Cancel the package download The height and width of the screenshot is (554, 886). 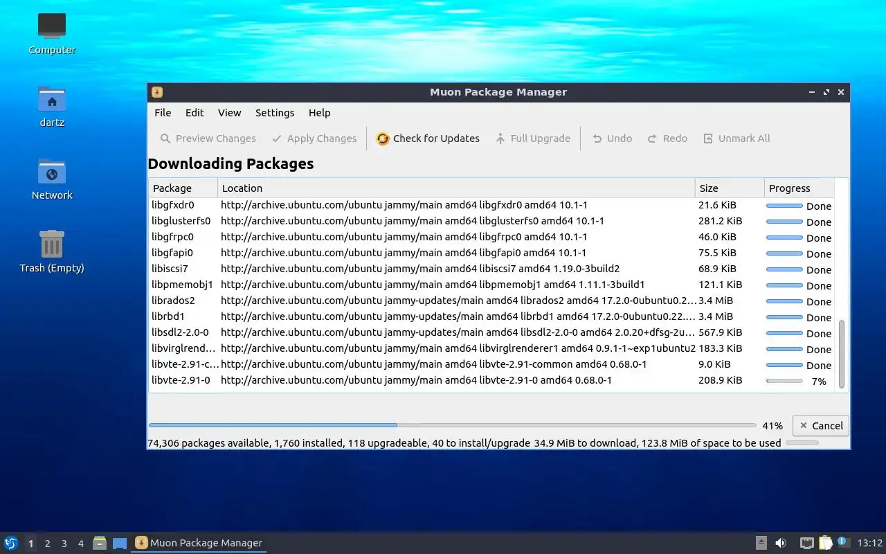click(x=821, y=426)
